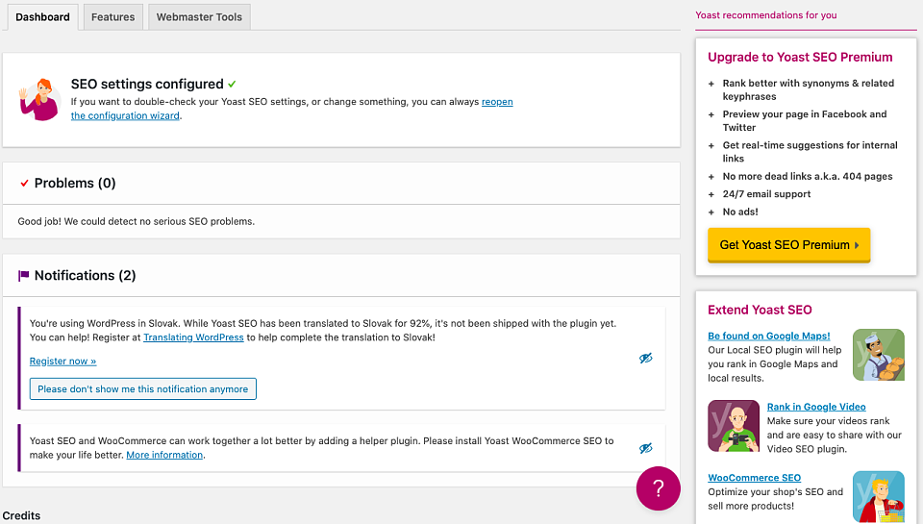This screenshot has height=524, width=923.
Task: Click the Local SEO plugin thumbnail image
Action: click(x=878, y=355)
